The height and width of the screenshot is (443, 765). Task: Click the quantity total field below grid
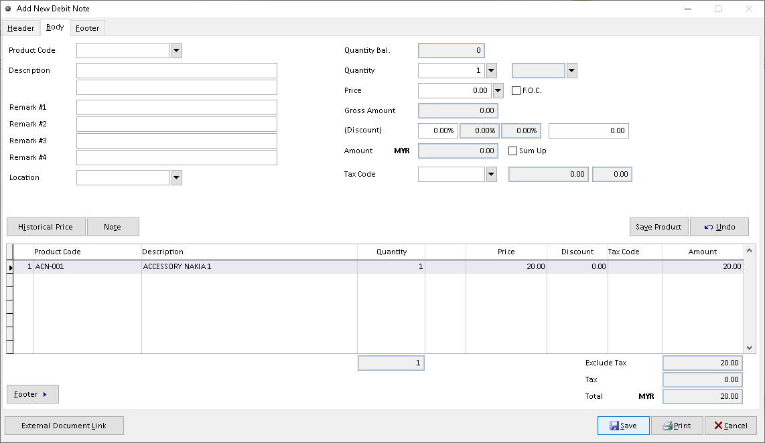tap(391, 363)
